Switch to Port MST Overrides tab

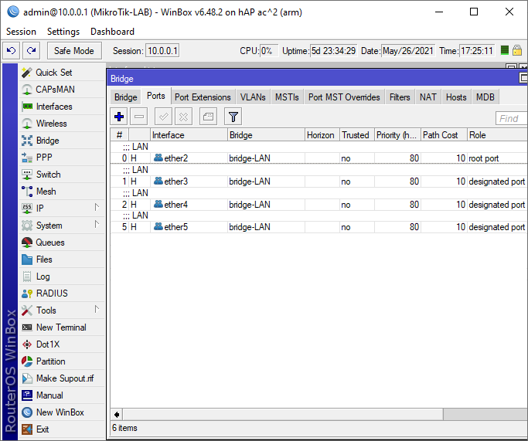click(344, 97)
